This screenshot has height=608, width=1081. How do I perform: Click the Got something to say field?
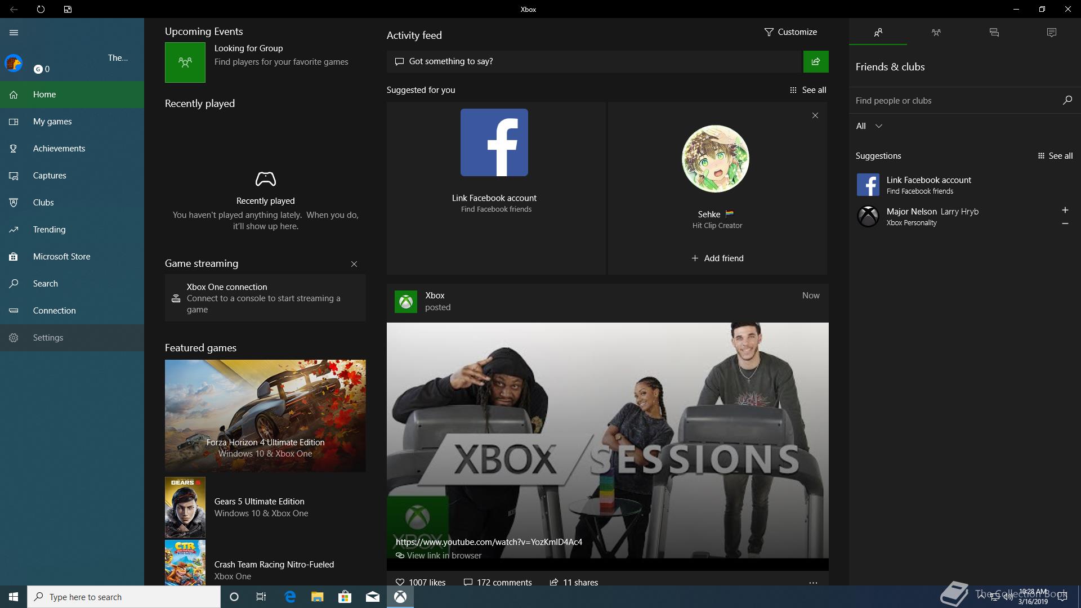point(594,61)
